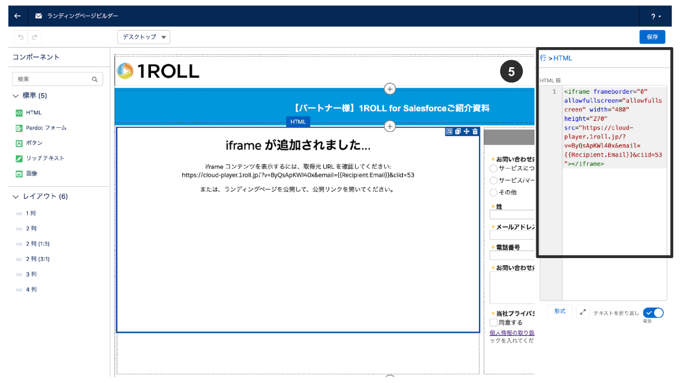Image resolution: width=682 pixels, height=383 pixels.
Task: Check the 同意する consent checkbox
Action: click(x=492, y=322)
